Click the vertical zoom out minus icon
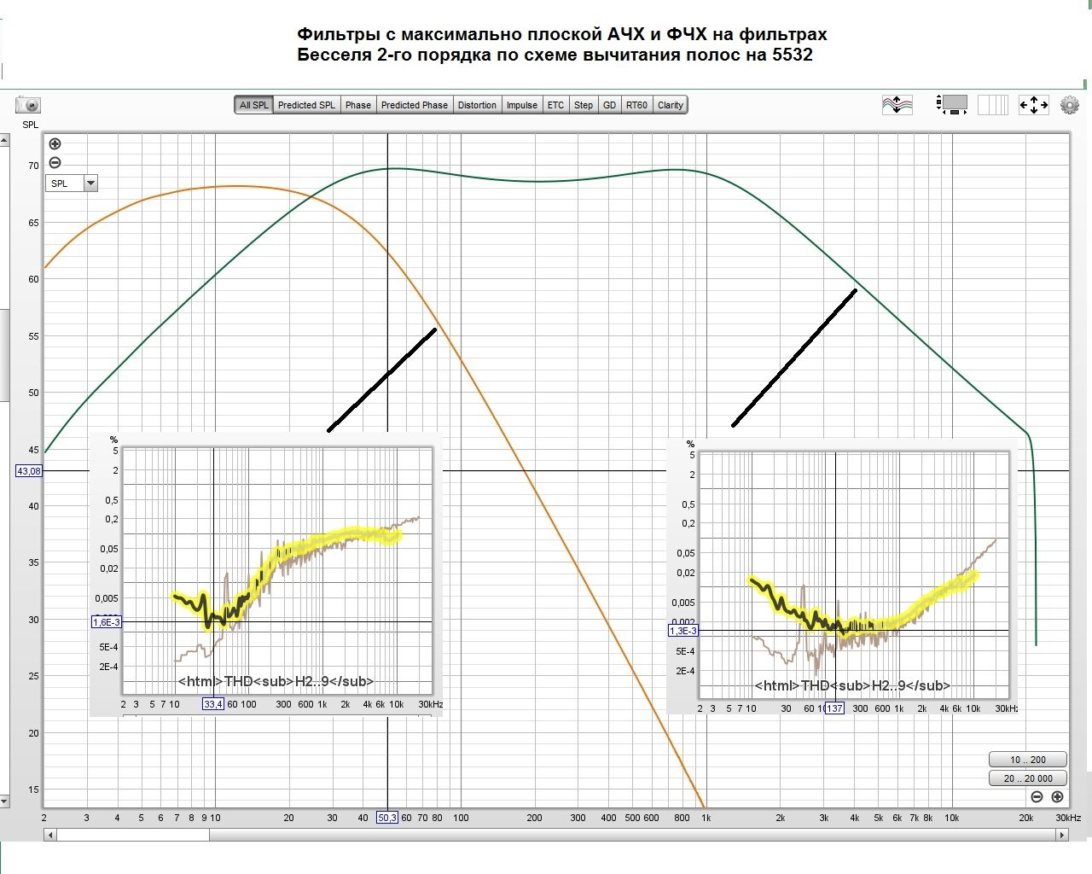The image size is (1092, 874). click(x=55, y=162)
